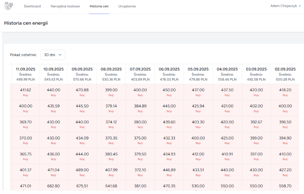304x194 pixels.
Task: Click the 437.50 price cell
Action: [227, 92]
